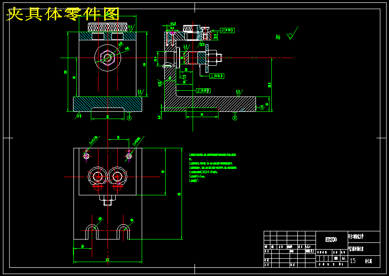Select left U-slot in bottom plan view

(92, 232)
